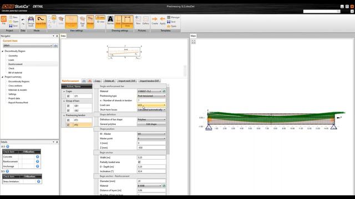Toggle the Member view button

(90, 22)
